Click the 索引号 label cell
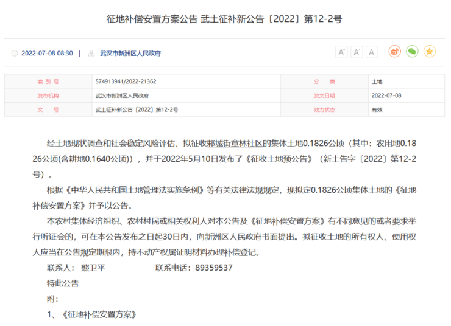 48,81
